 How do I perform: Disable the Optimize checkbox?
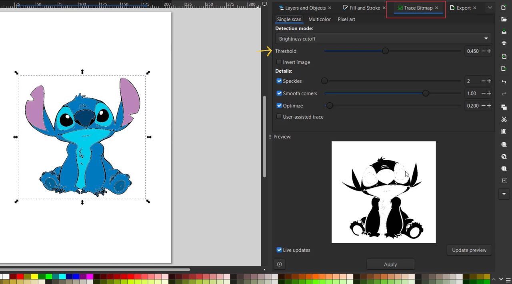[279, 105]
